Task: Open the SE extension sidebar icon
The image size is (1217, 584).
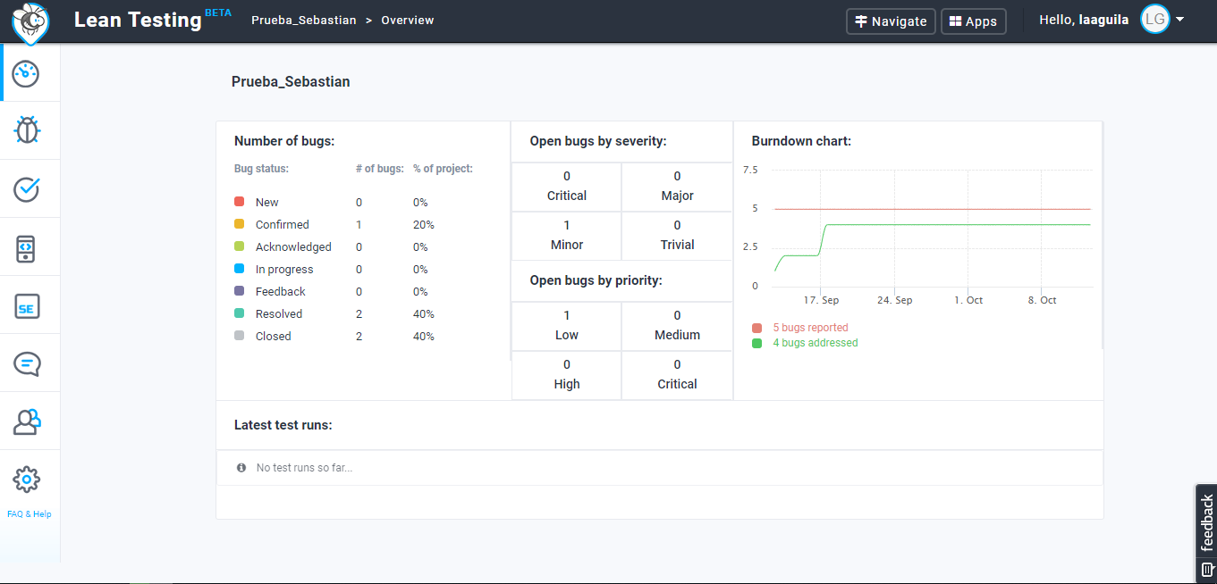Action: point(27,308)
